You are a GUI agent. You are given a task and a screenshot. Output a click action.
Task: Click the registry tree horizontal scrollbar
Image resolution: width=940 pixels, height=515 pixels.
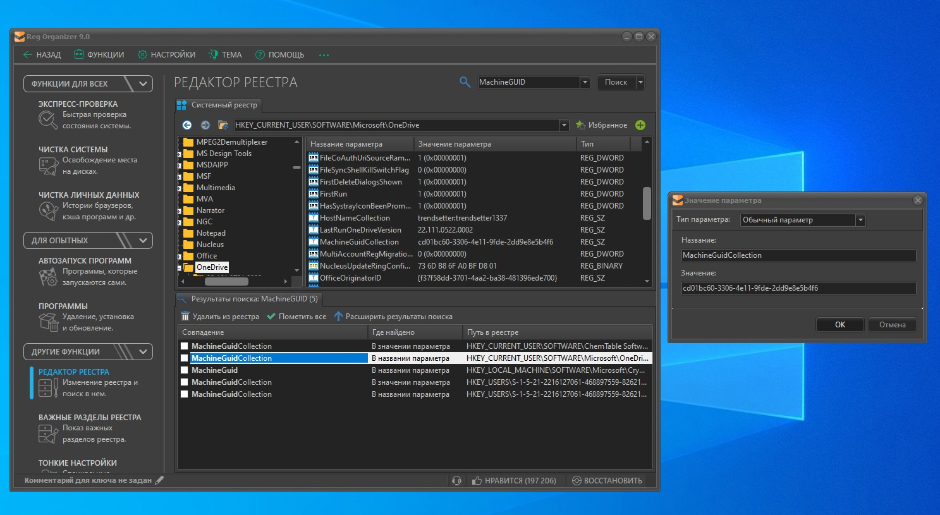pyautogui.click(x=226, y=281)
